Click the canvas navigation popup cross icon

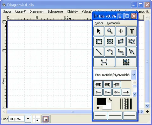point(147,112)
